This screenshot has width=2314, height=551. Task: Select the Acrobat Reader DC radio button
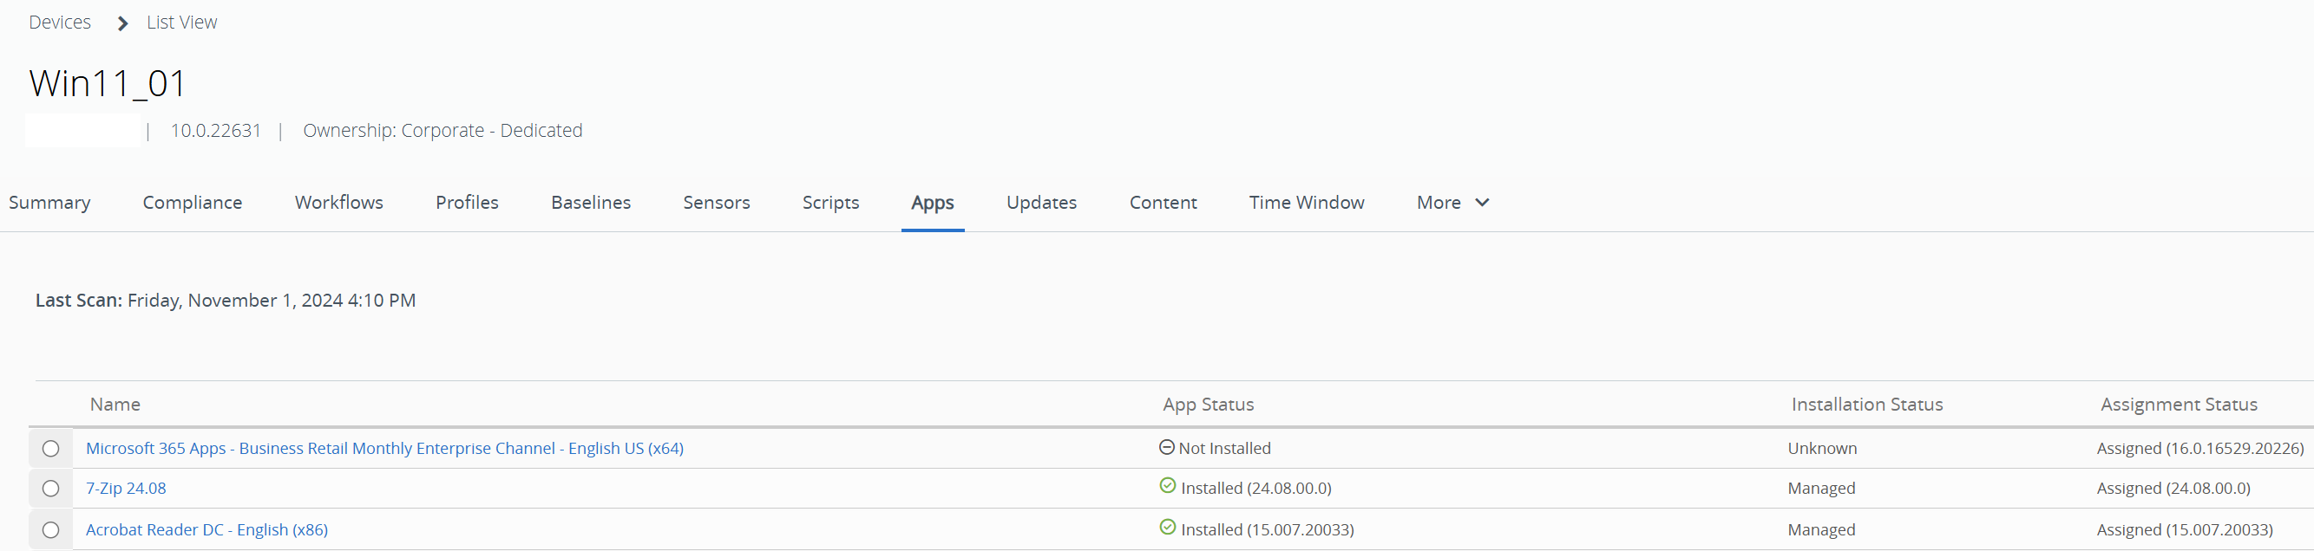[x=50, y=529]
